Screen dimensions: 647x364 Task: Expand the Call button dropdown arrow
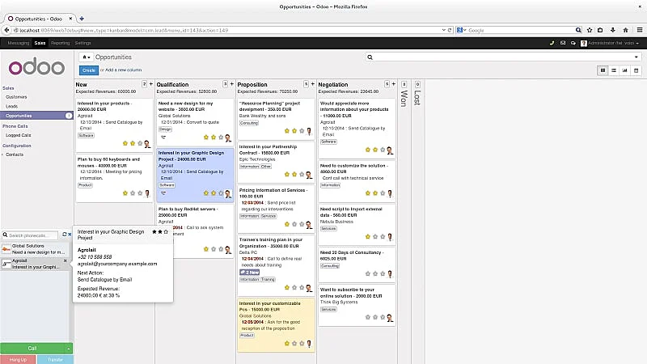coord(69,349)
